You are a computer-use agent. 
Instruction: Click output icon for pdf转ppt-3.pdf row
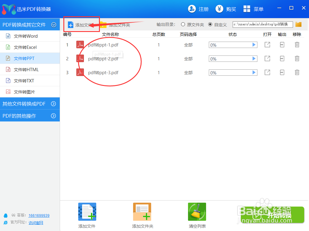[x=282, y=72]
